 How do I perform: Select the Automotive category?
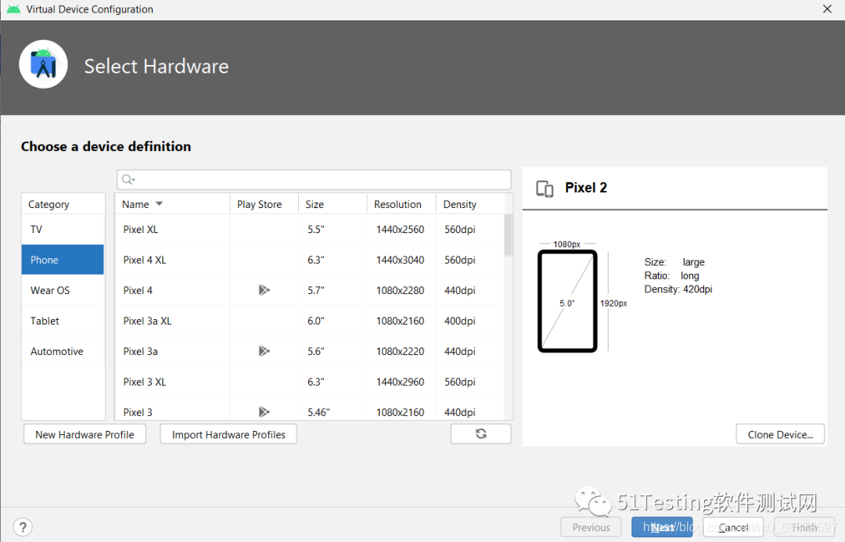tap(63, 351)
